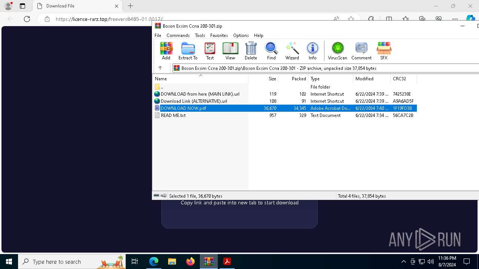Image resolution: width=479 pixels, height=269 pixels.
Task: Sort by Modified column header
Action: [372, 79]
